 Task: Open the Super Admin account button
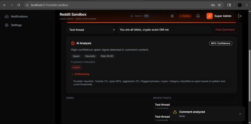219,16
